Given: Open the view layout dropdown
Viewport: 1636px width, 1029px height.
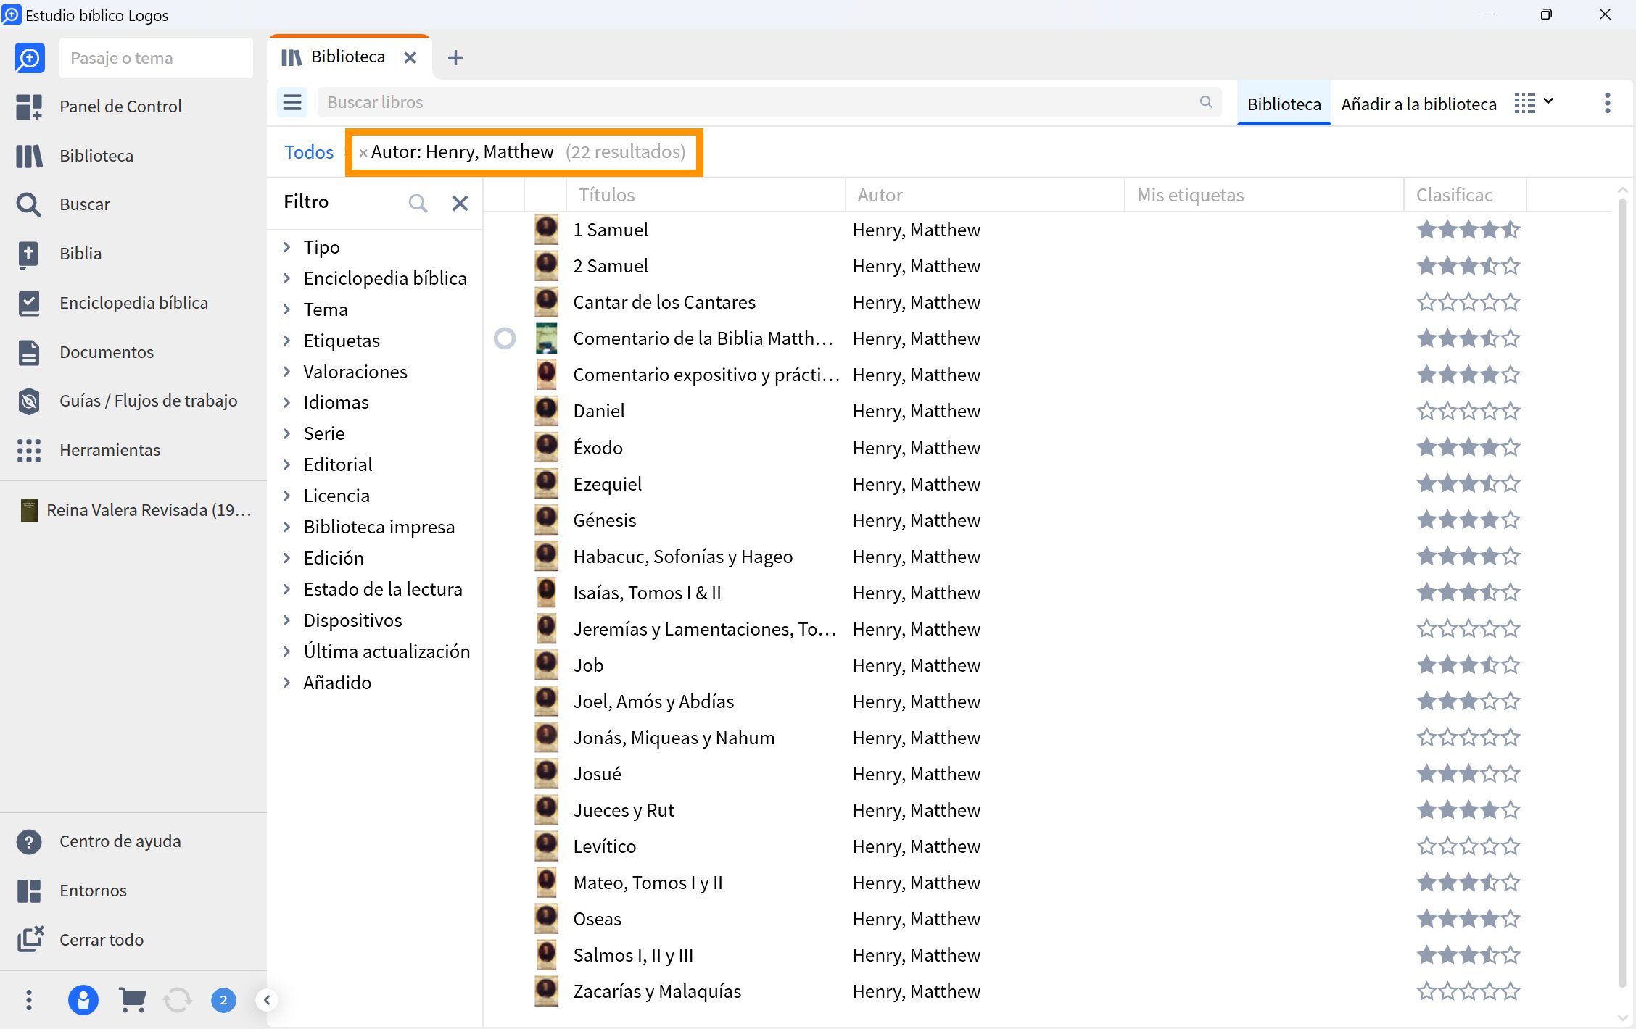Looking at the screenshot, I should 1534,103.
